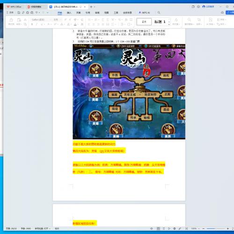Click the cloud sync icon near share
The height and width of the screenshot is (234, 234).
coord(222,13)
